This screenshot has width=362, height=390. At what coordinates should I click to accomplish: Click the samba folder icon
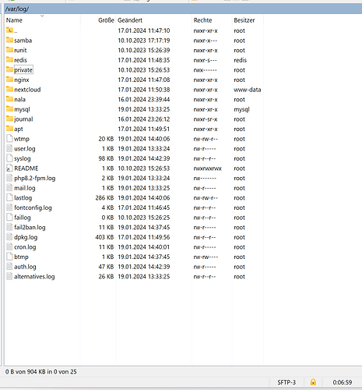9,40
